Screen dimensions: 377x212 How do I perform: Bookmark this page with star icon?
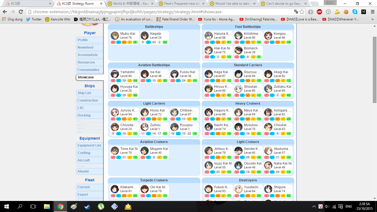click(302, 12)
